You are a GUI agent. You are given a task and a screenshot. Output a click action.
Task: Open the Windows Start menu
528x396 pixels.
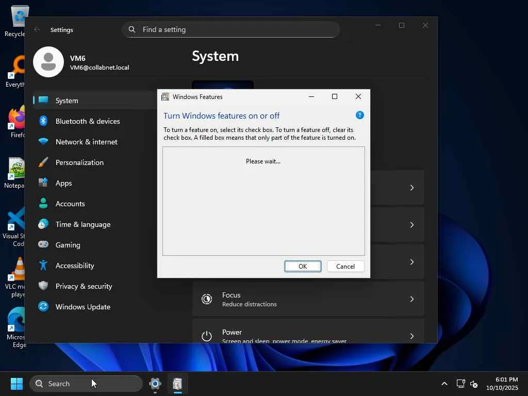pyautogui.click(x=16, y=384)
